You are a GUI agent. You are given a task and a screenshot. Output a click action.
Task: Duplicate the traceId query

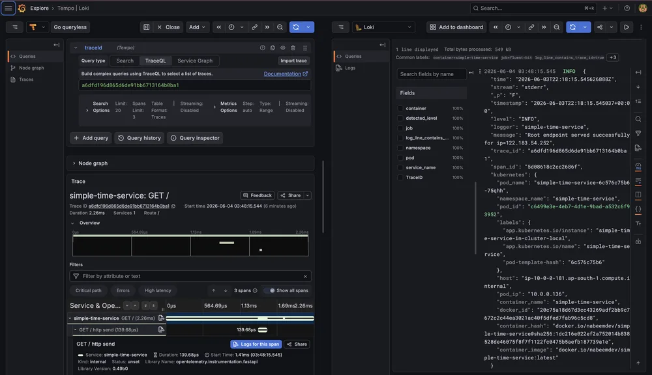pos(273,48)
